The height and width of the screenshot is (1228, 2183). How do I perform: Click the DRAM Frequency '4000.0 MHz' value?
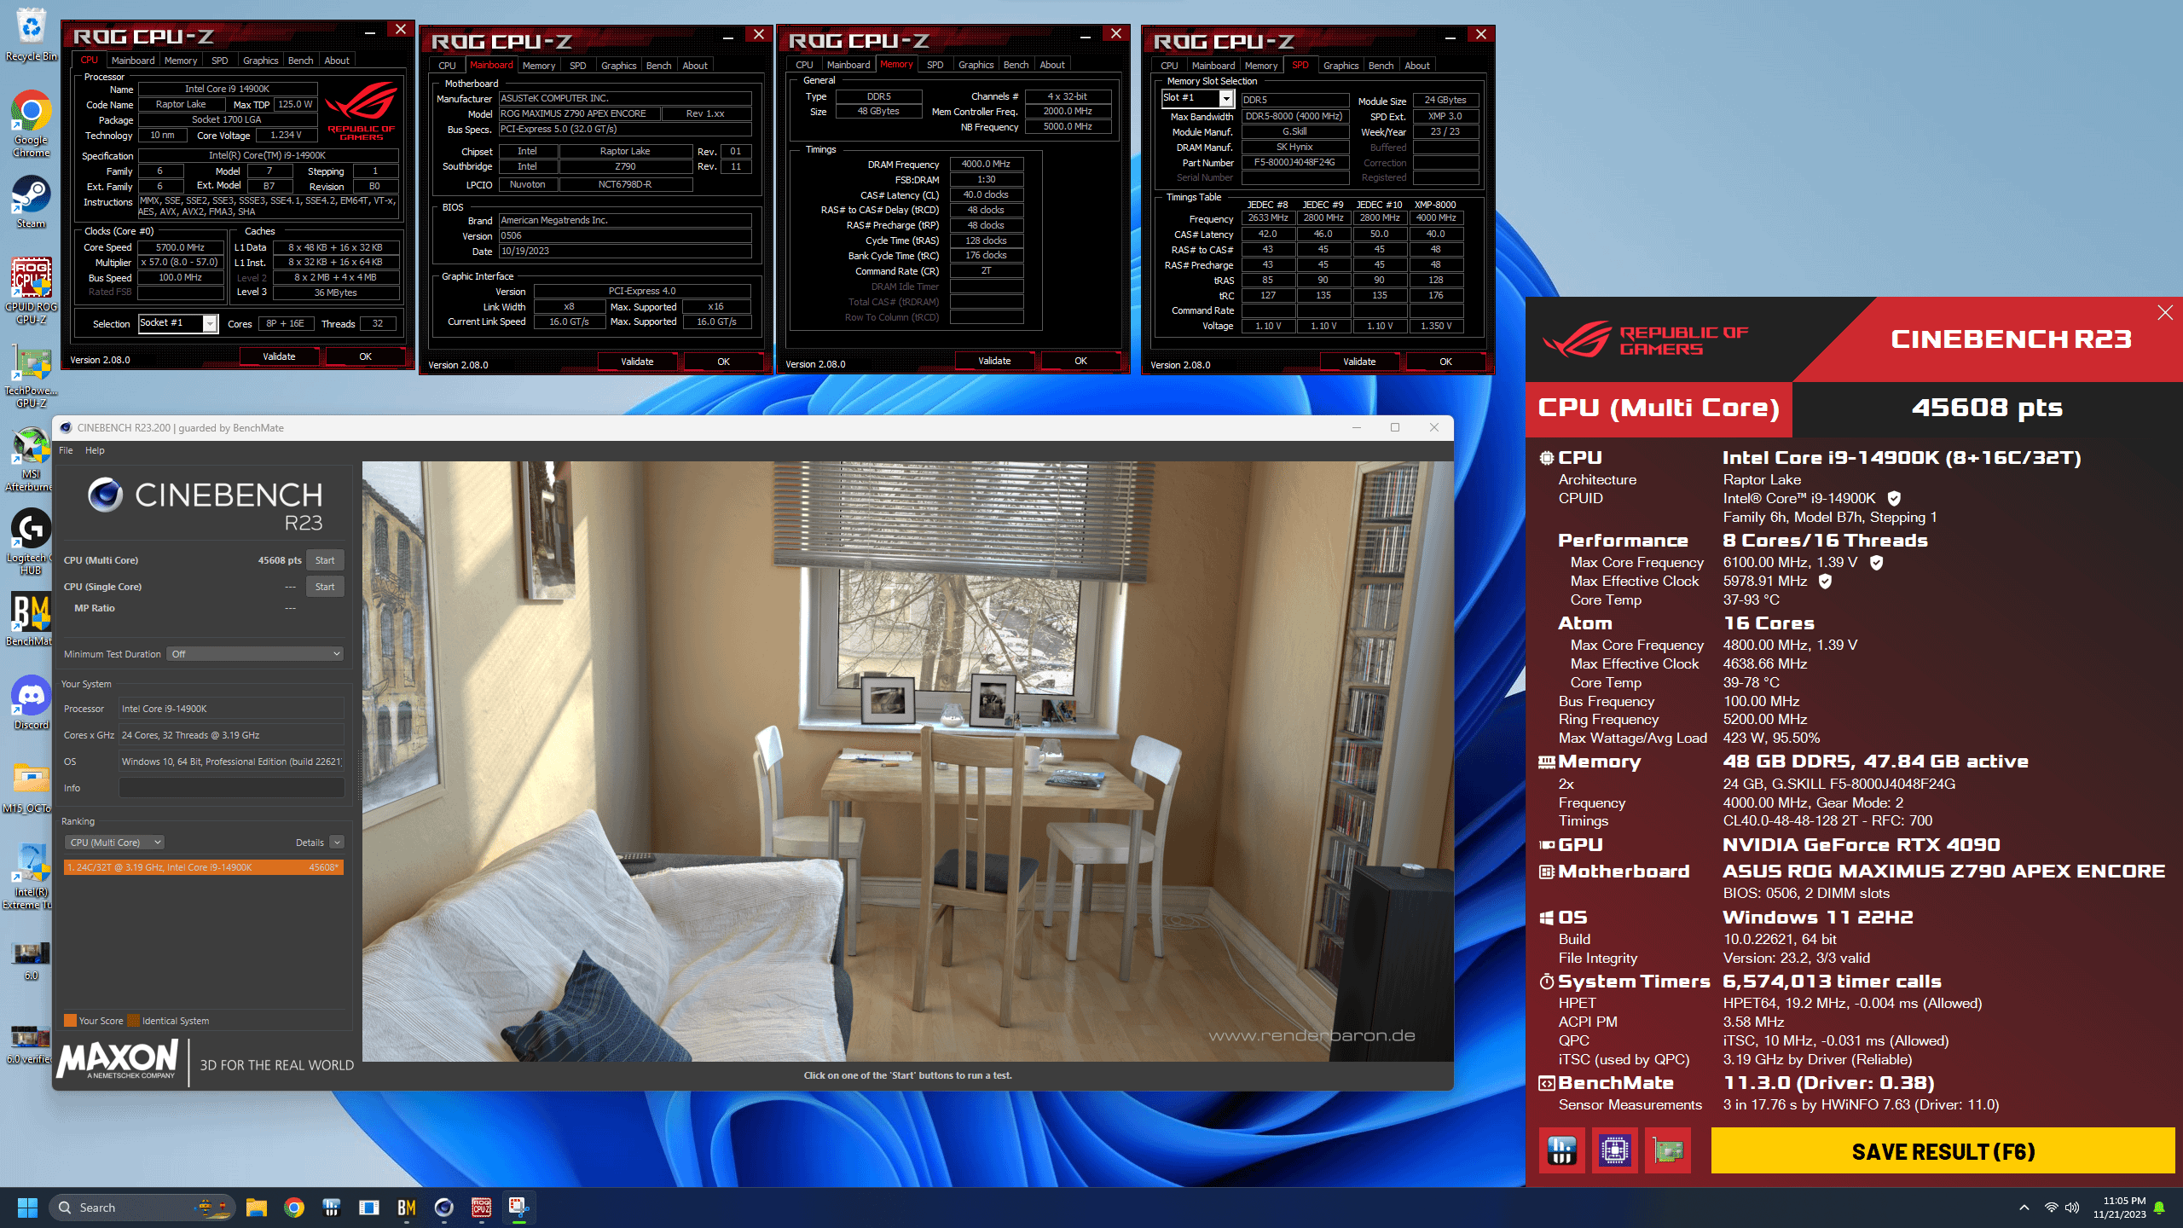click(987, 164)
